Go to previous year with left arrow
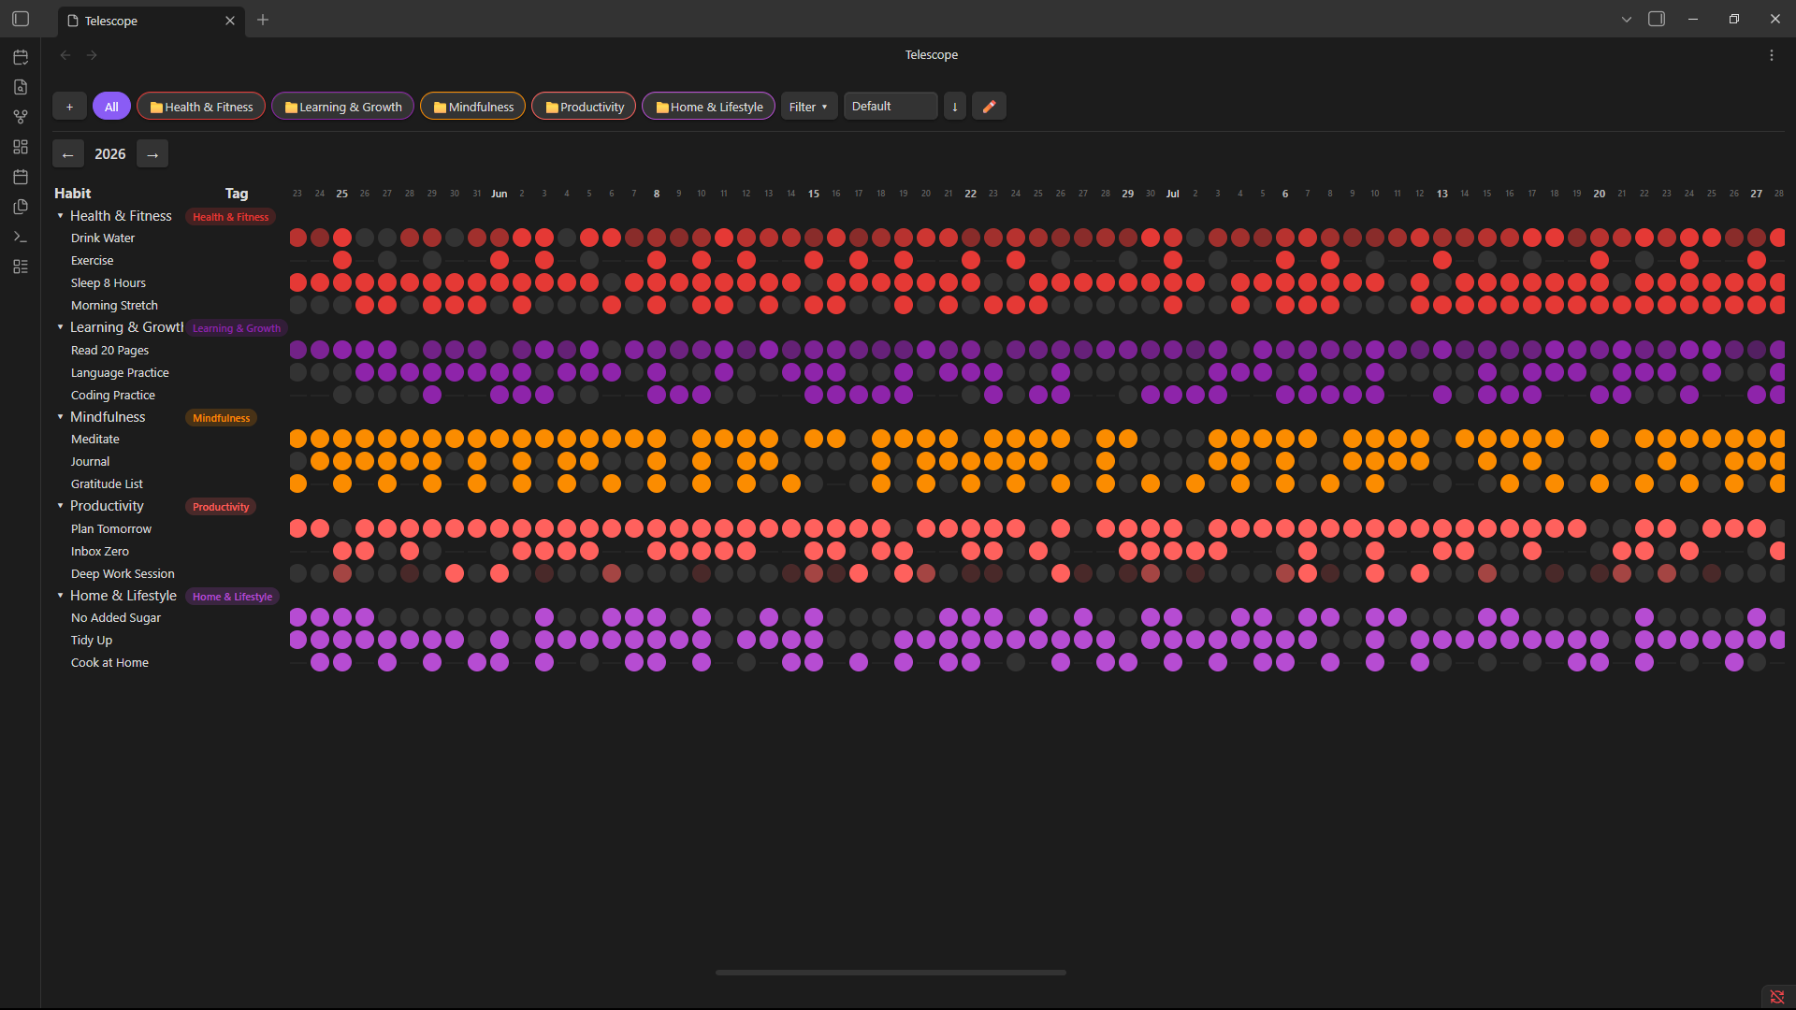Screen dimensions: 1796x1010 pos(68,154)
